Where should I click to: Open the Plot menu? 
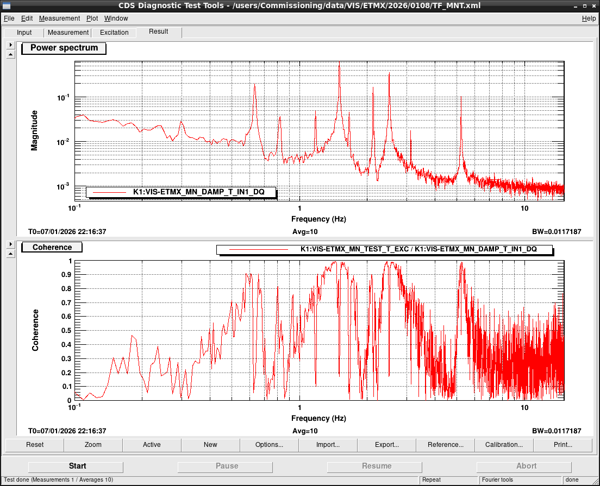(x=92, y=18)
